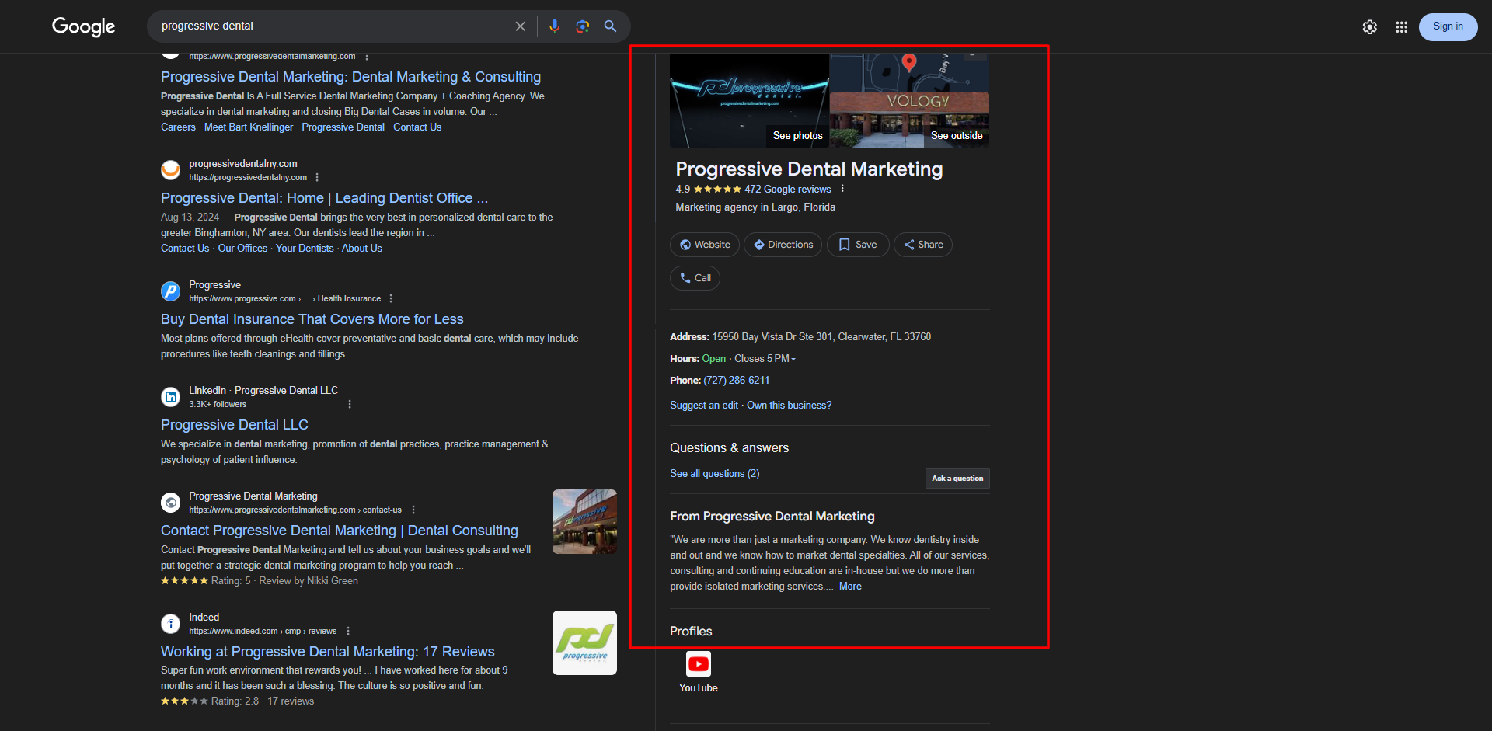Open Progressive Dental Marketing: Dental Marketing & Consulting result
1492x731 pixels.
pos(350,77)
